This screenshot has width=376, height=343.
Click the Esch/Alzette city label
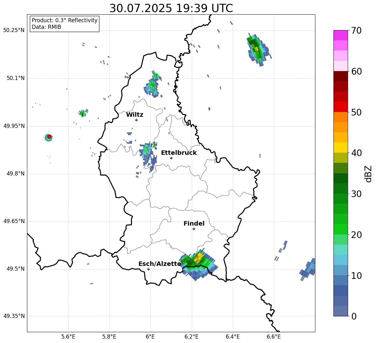click(160, 264)
